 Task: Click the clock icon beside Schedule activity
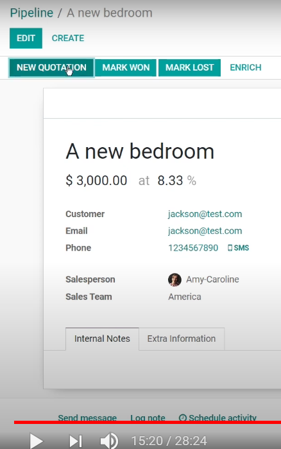[183, 418]
